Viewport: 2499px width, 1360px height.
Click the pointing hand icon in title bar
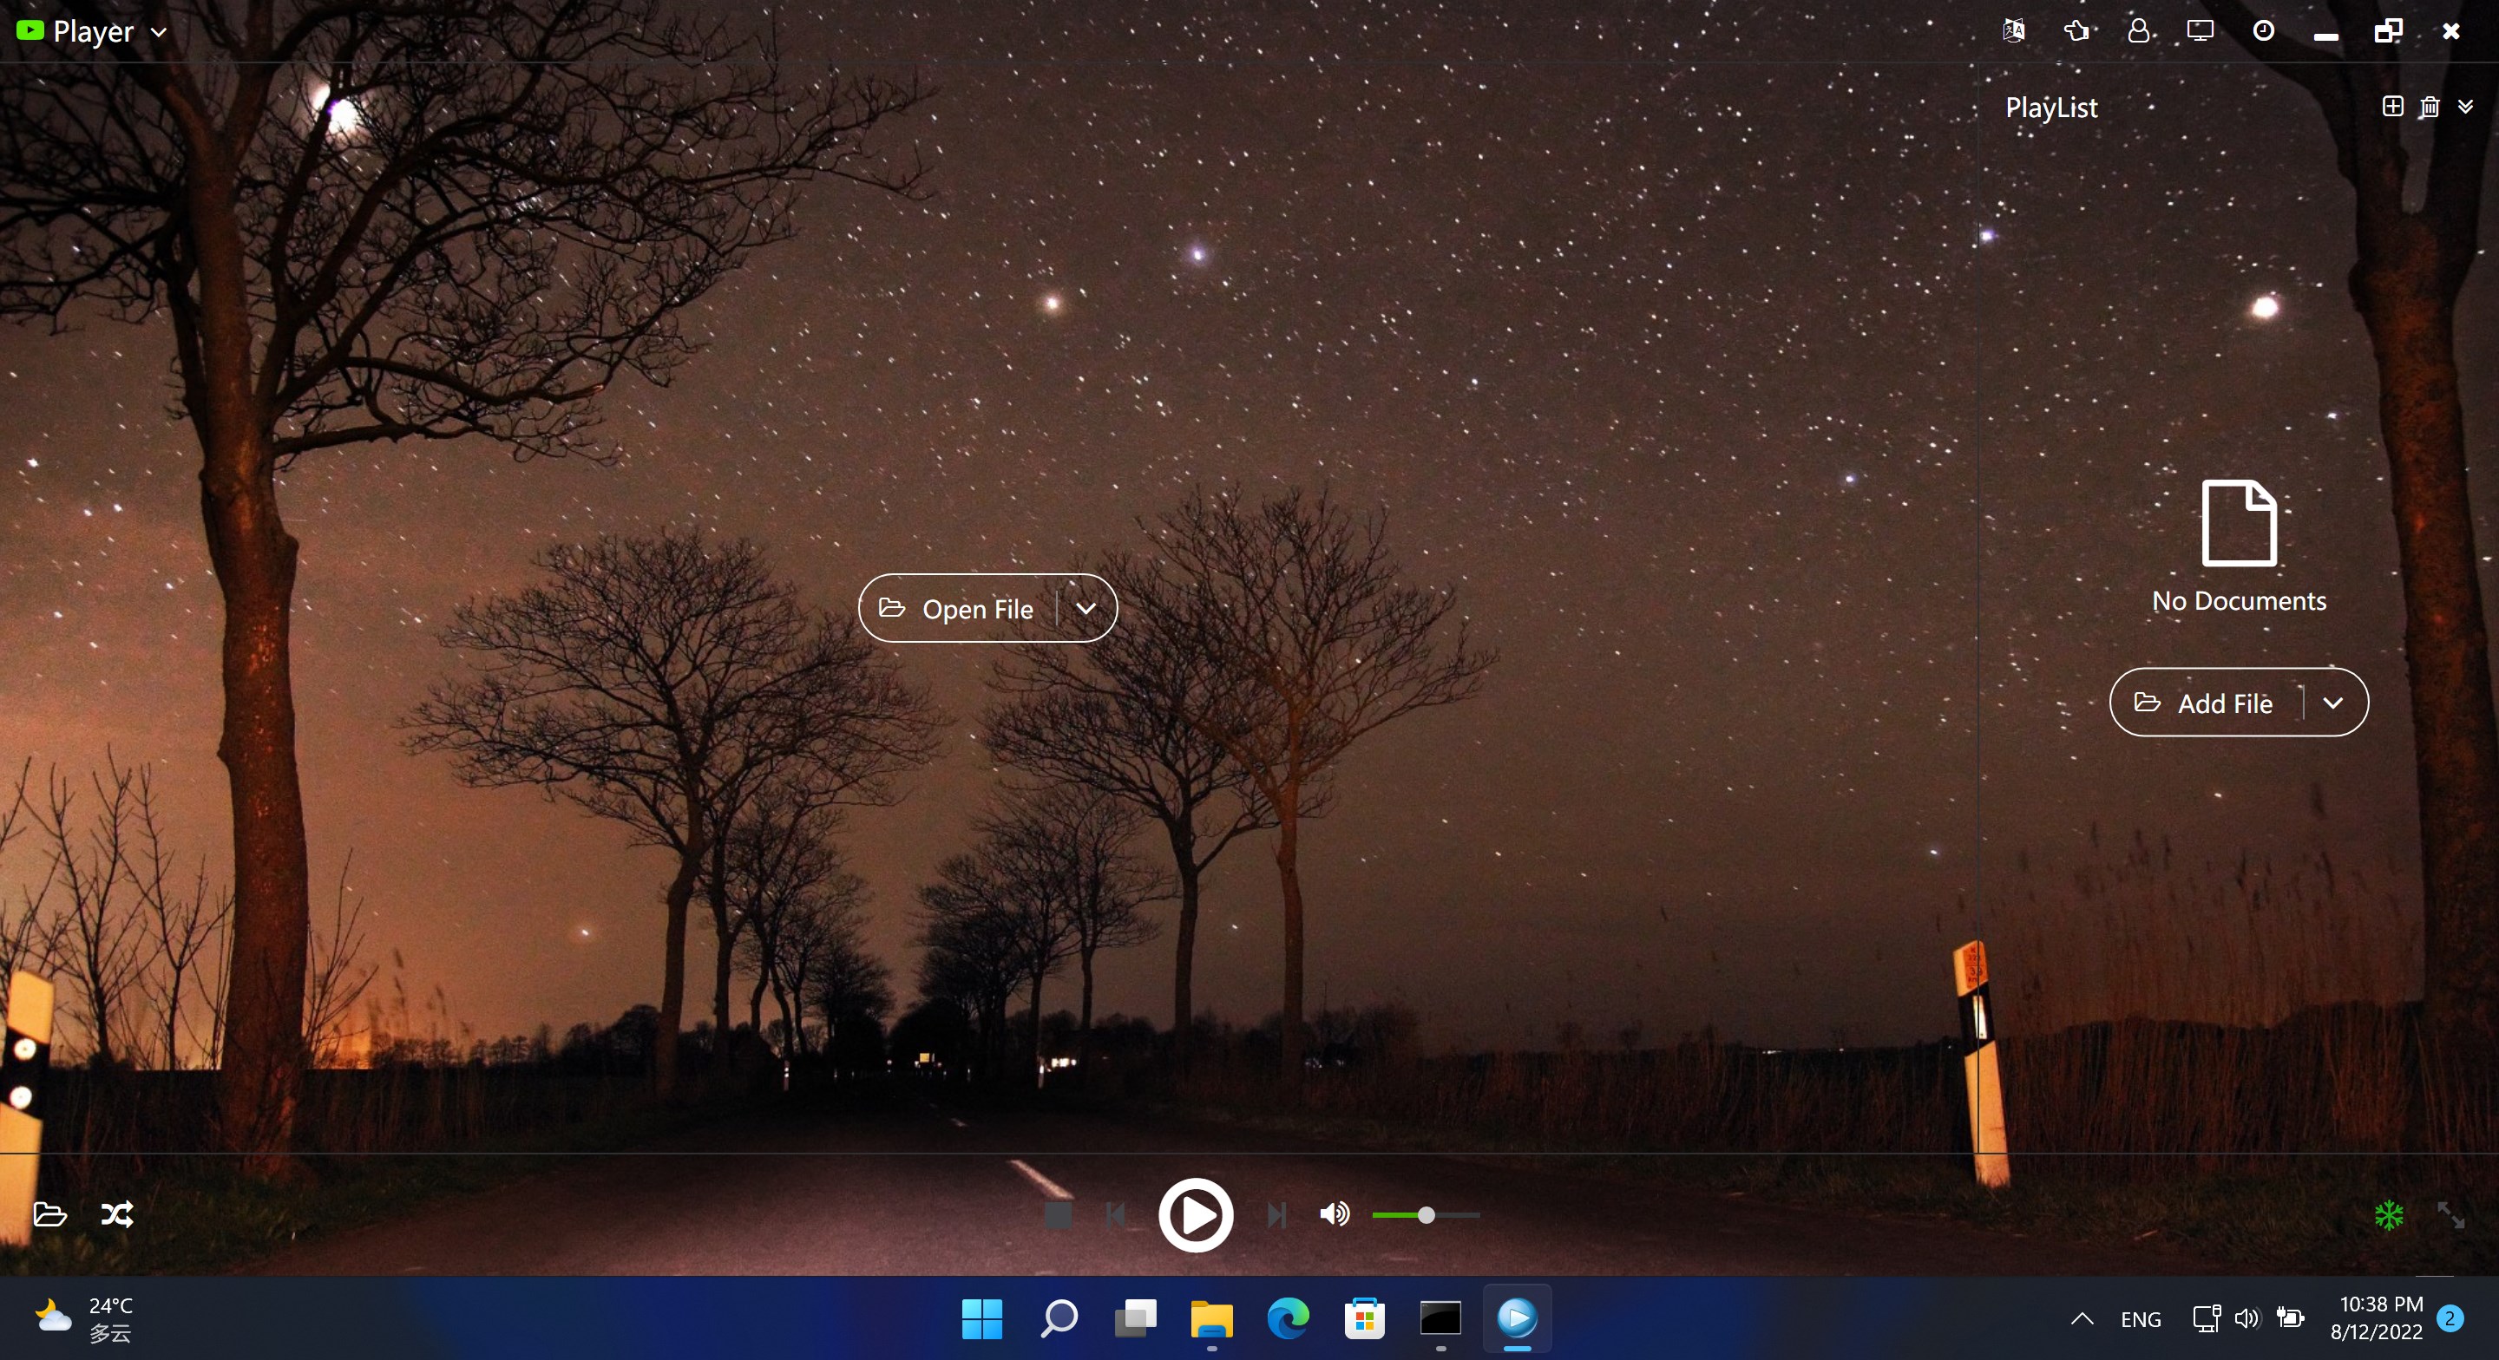click(2076, 31)
